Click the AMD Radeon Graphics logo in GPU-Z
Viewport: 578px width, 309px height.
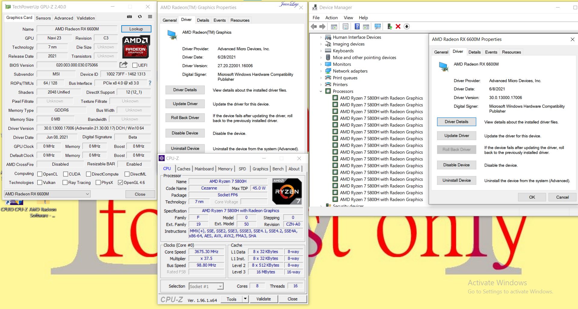click(x=136, y=47)
